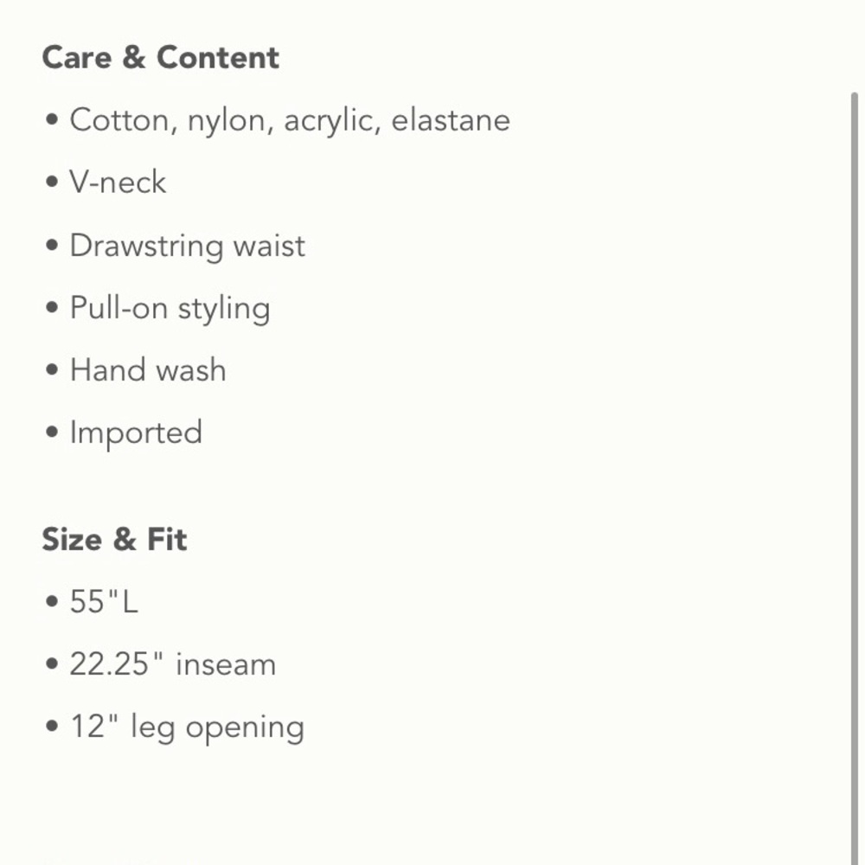This screenshot has width=865, height=865.
Task: Click the bullet before Hand wash
Action: point(52,371)
